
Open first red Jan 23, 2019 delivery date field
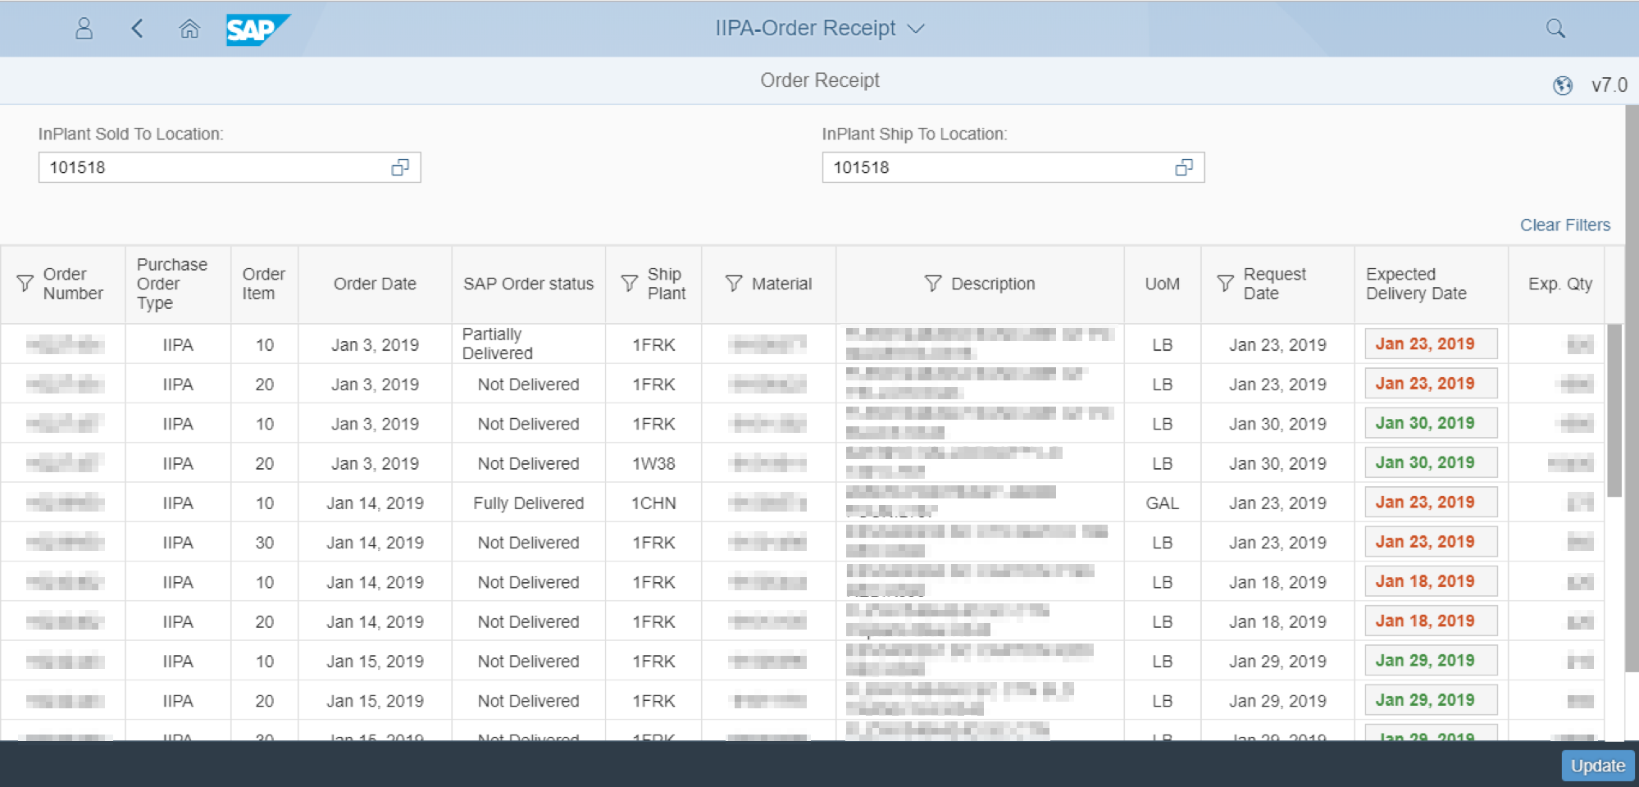(x=1431, y=344)
